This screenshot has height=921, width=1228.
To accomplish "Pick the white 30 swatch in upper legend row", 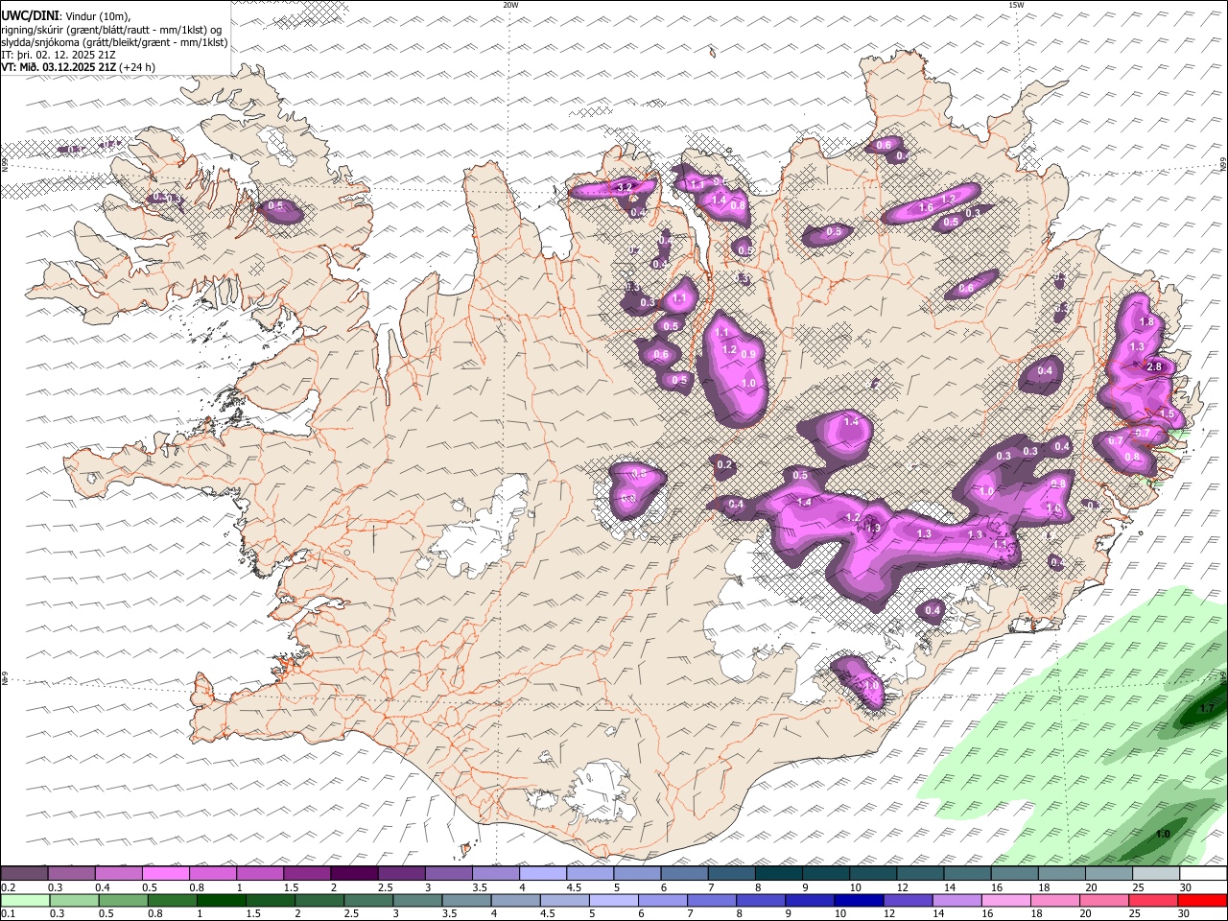I will point(1203,873).
